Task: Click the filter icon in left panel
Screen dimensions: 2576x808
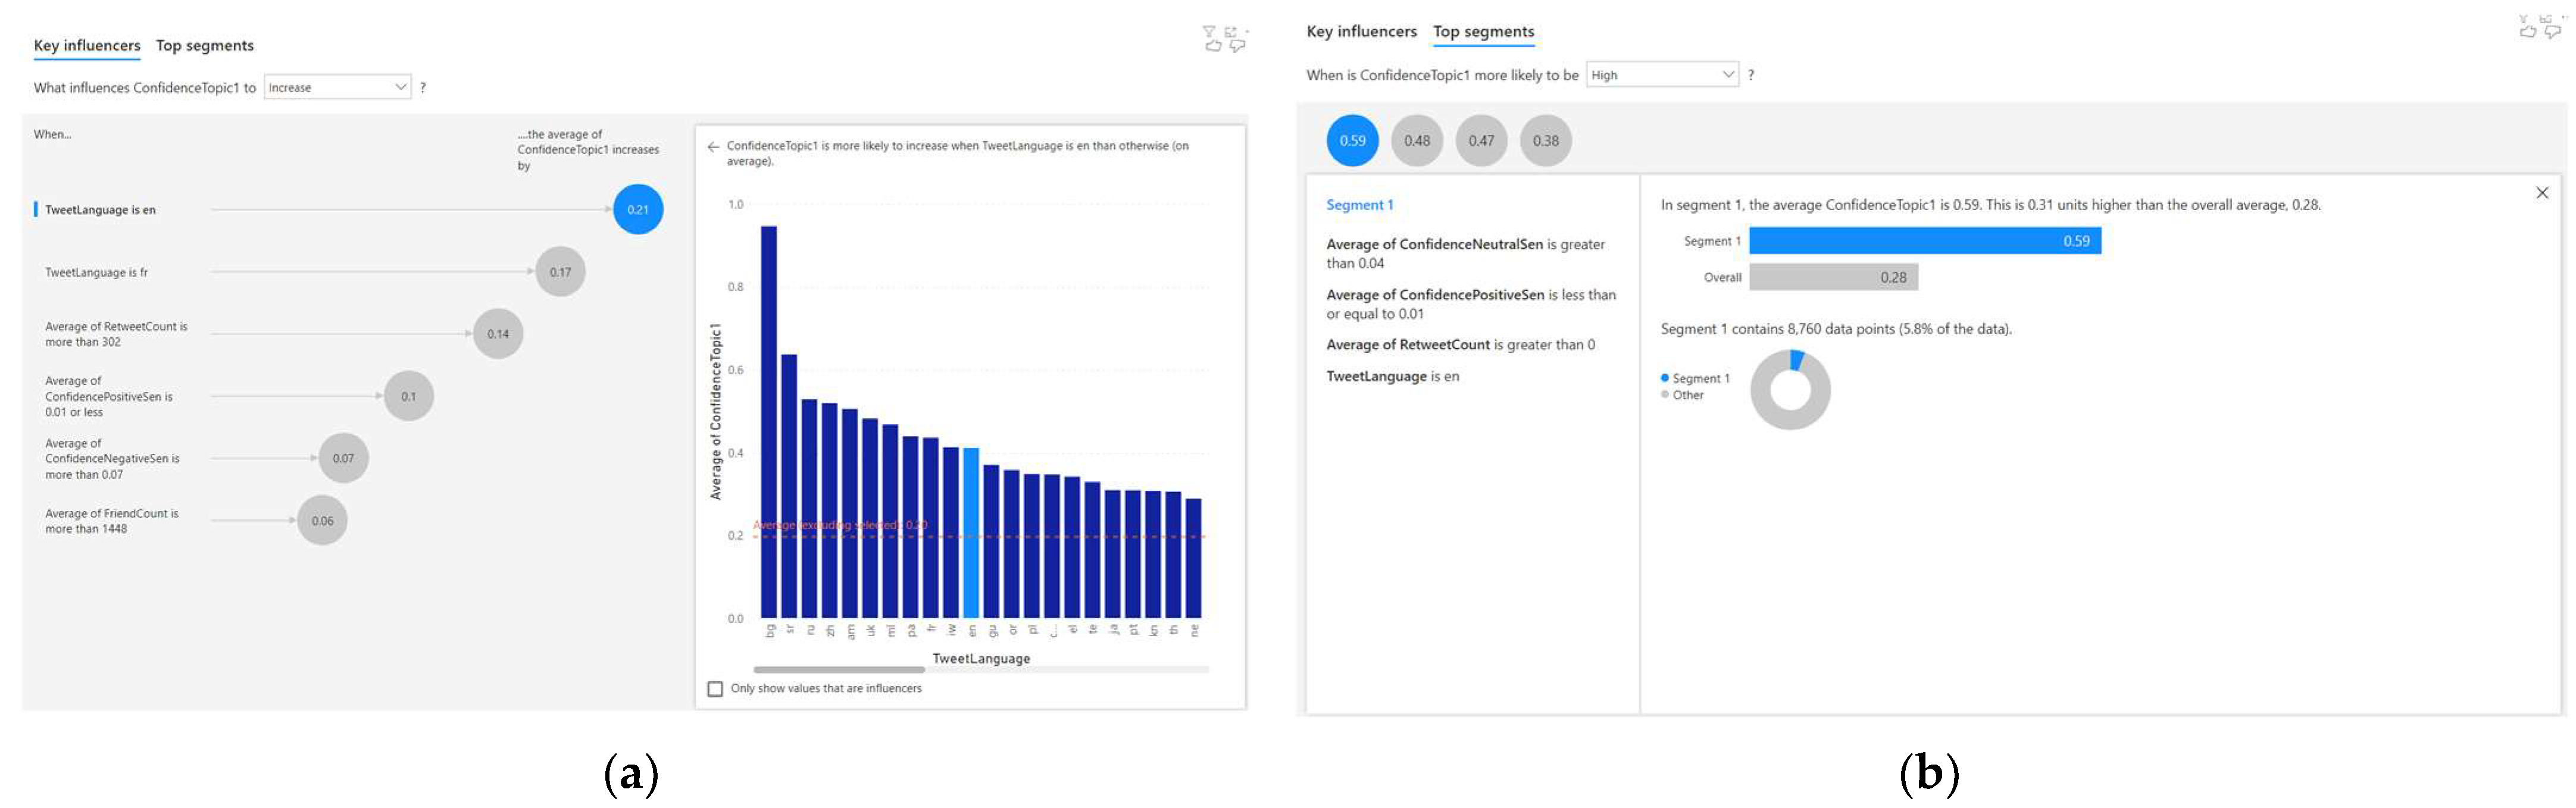Action: point(1209,32)
